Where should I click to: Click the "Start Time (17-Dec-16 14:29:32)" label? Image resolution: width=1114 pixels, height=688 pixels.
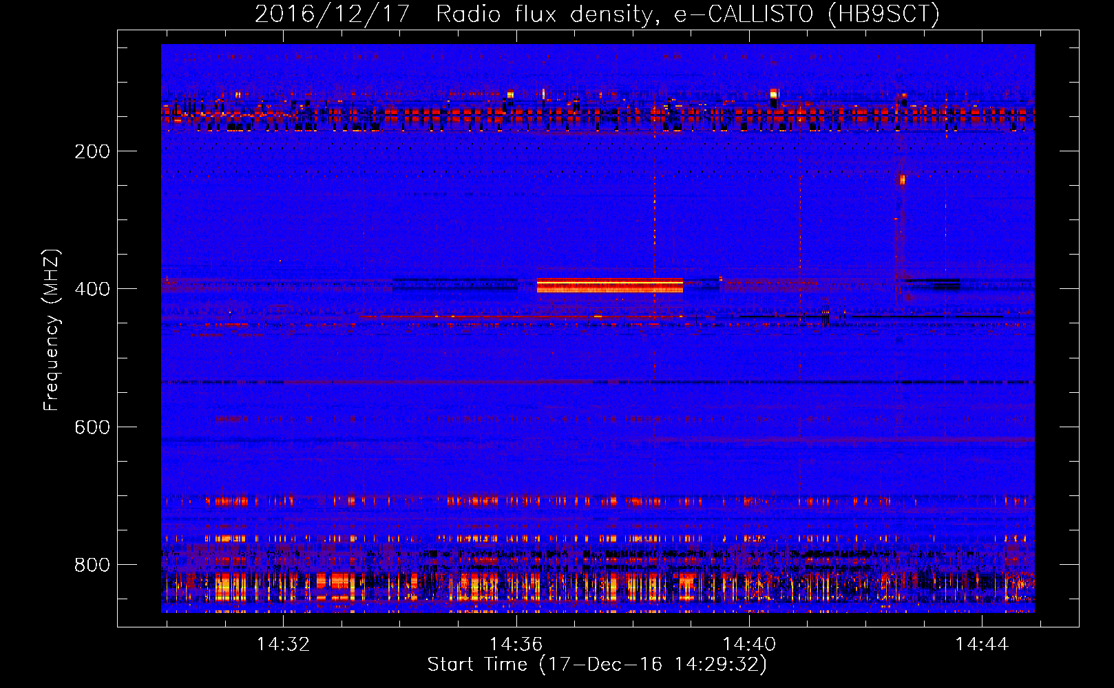pos(597,665)
